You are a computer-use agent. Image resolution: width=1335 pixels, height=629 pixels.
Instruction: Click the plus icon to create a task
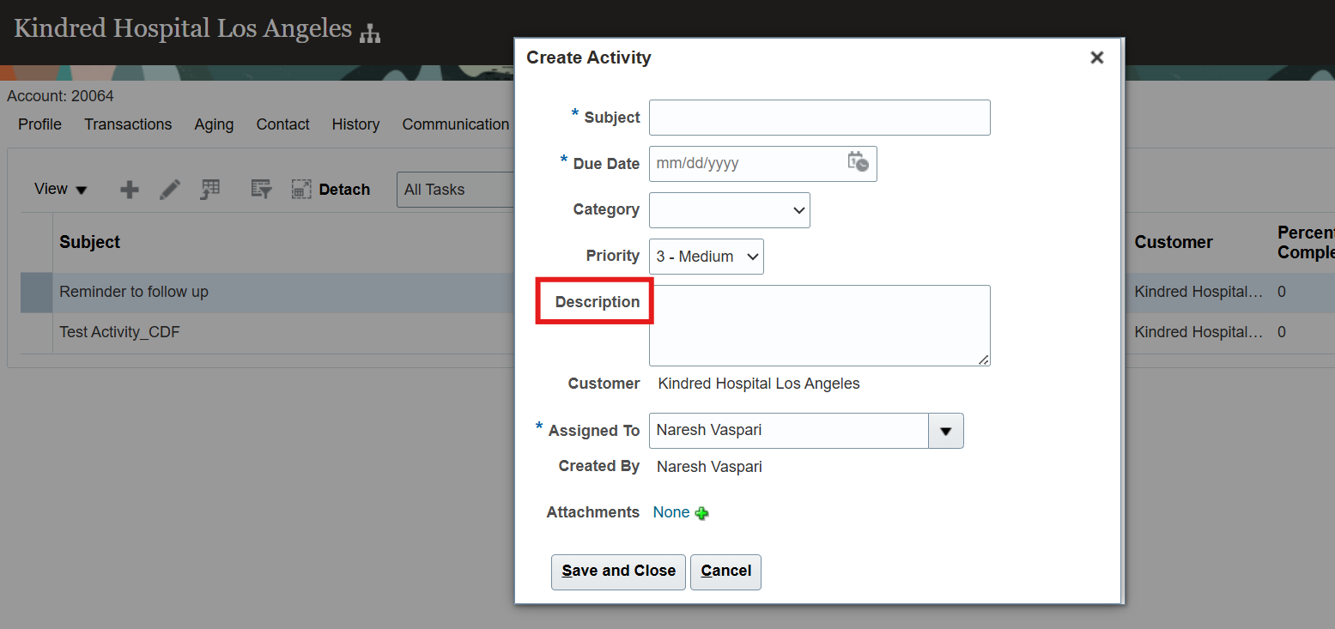pyautogui.click(x=130, y=190)
